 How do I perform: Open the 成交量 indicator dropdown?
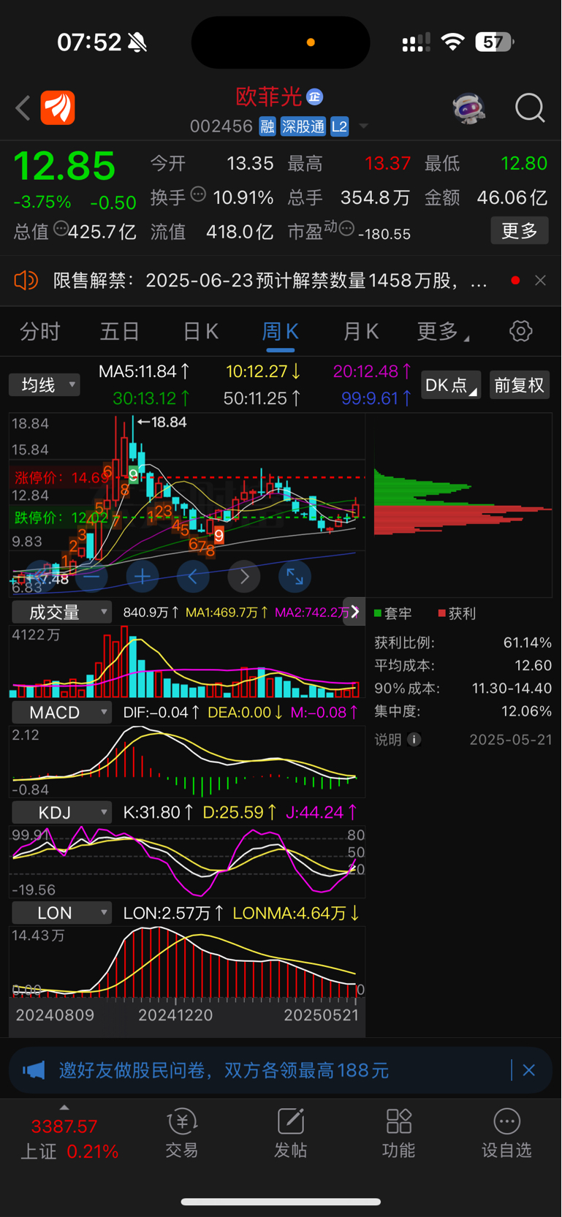(61, 612)
